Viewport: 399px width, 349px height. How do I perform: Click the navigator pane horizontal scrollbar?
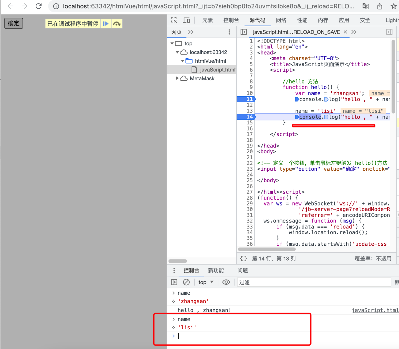(x=178, y=261)
